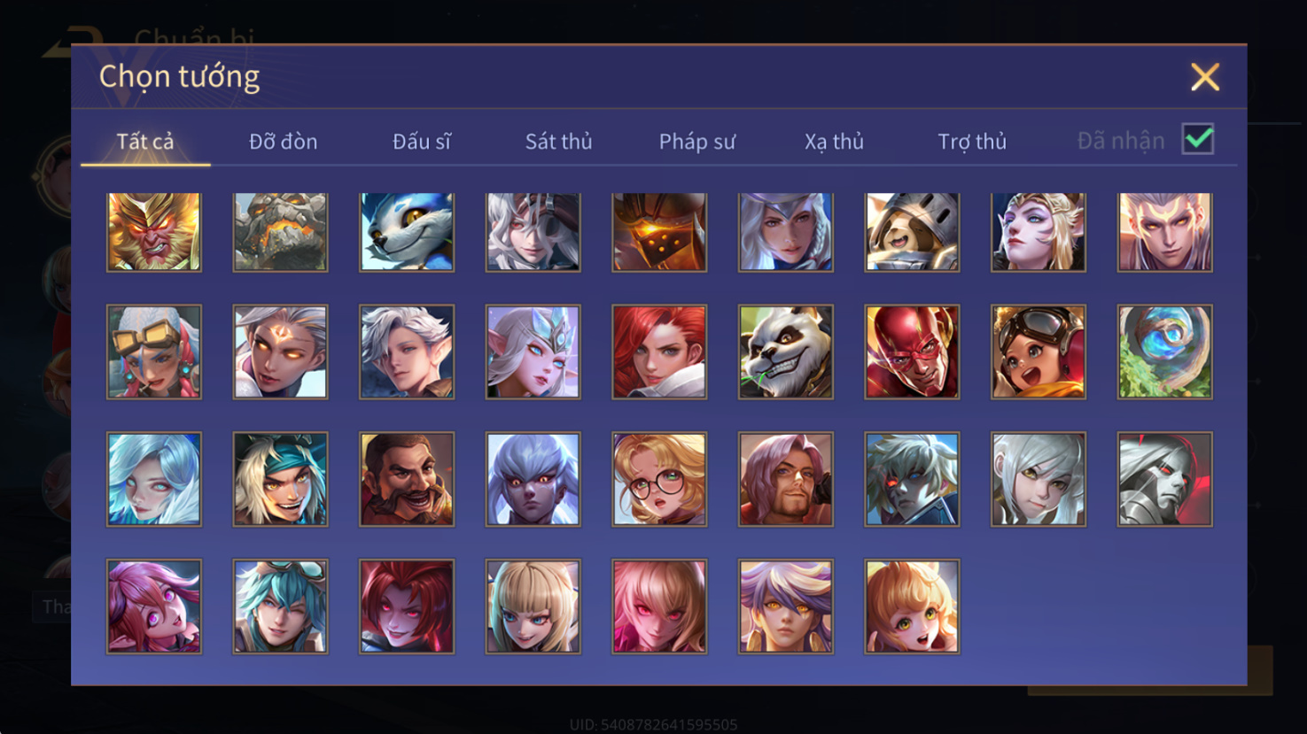Select the golden monkey king hero portrait
This screenshot has height=734, width=1307.
point(154,232)
